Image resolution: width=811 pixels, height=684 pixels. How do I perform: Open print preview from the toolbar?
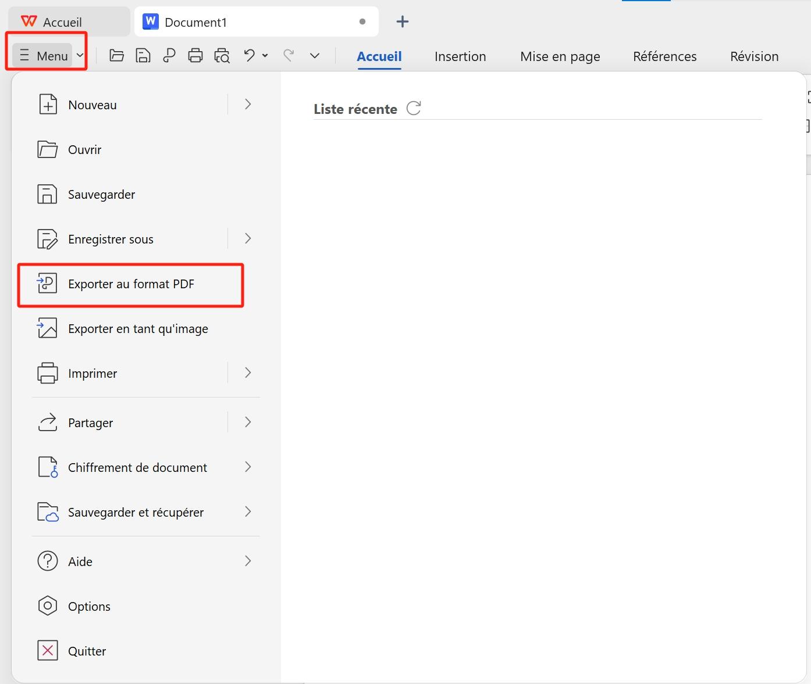(222, 55)
